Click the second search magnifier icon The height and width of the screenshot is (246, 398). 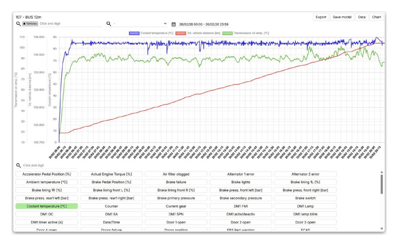tap(109, 24)
